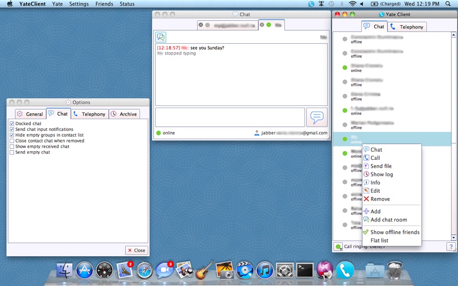The height and width of the screenshot is (286, 458).
Task: Select Chat tab in Yate Client window
Action: [375, 26]
